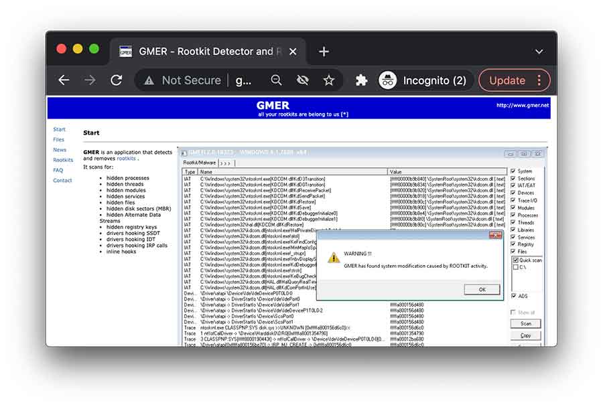Click the address bar URL field
The width and height of the screenshot is (603, 407).
(x=244, y=80)
